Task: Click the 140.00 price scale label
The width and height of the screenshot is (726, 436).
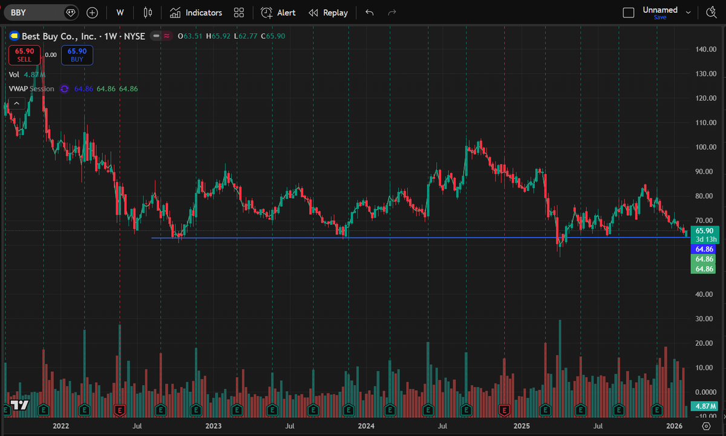Action: (x=706, y=49)
